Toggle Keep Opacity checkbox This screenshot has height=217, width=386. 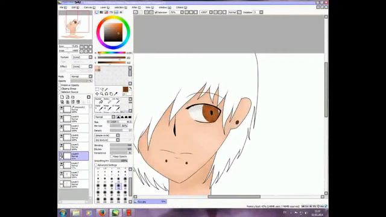[111, 157]
